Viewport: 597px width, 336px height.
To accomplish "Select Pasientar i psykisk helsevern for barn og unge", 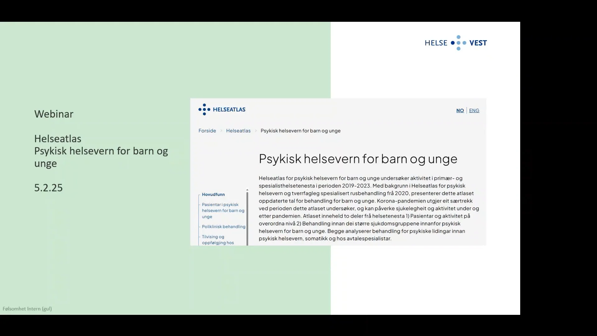I will pos(223,210).
